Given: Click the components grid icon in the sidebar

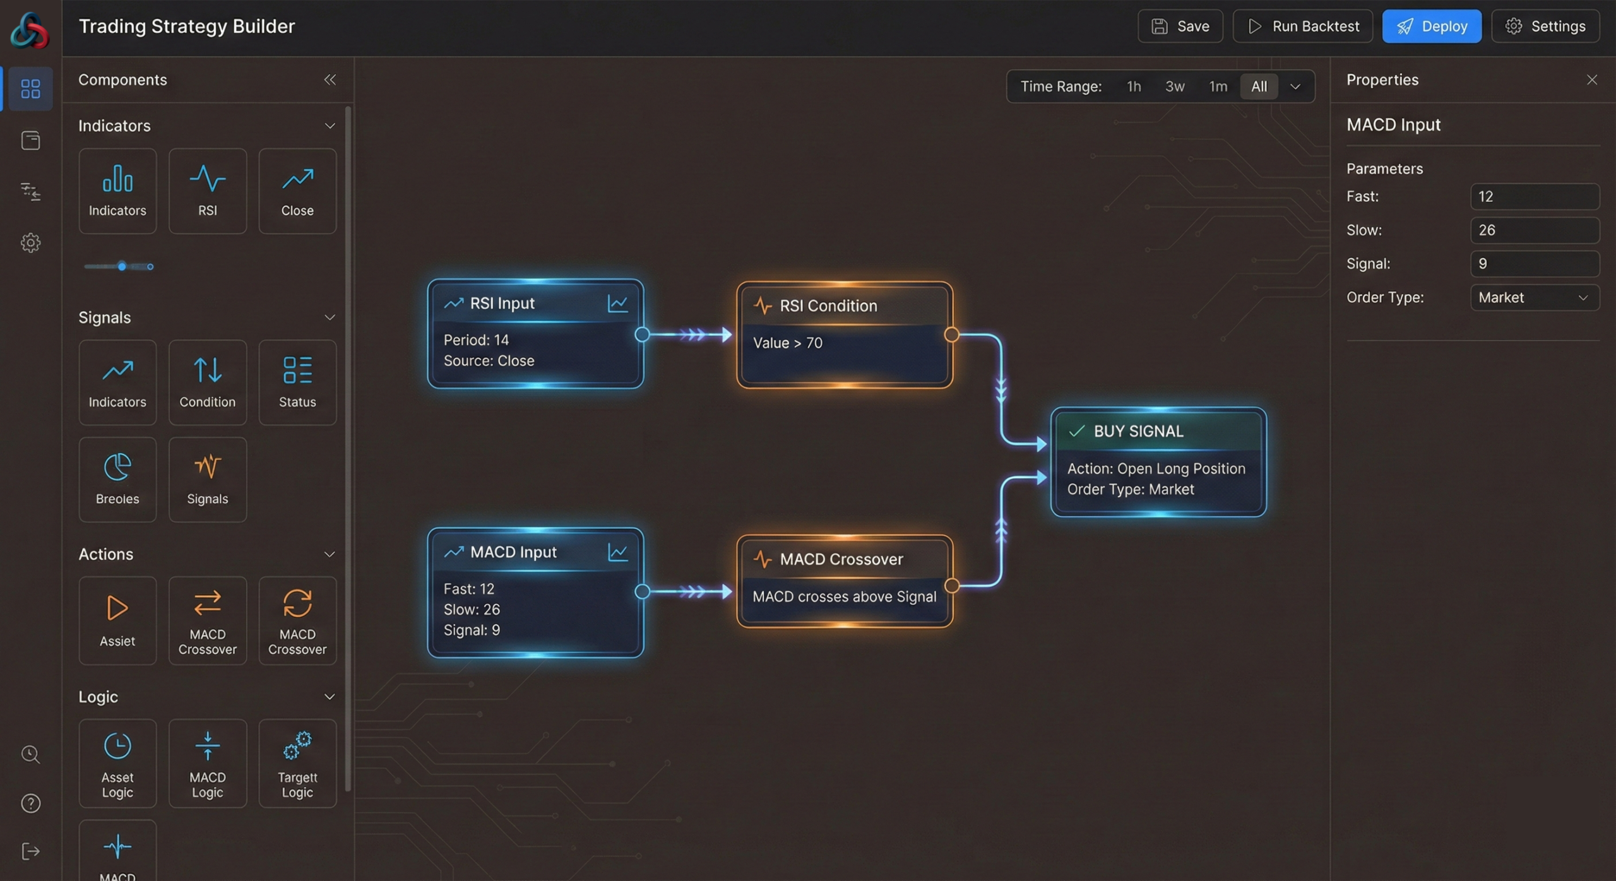Looking at the screenshot, I should click(30, 88).
